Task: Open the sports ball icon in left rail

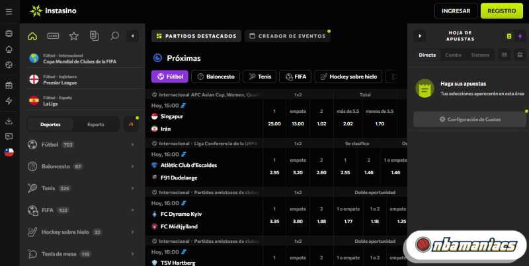Action: click(9, 65)
